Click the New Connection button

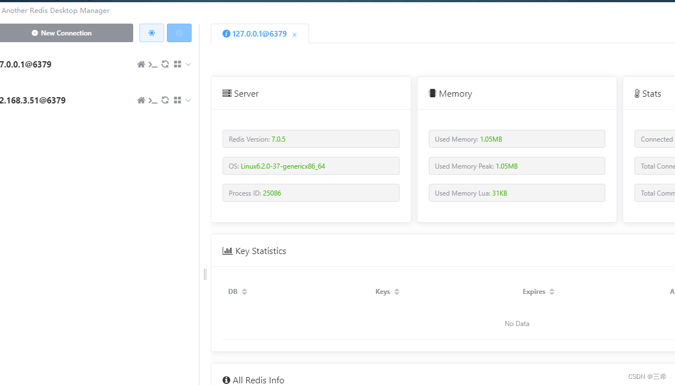pyautogui.click(x=66, y=33)
